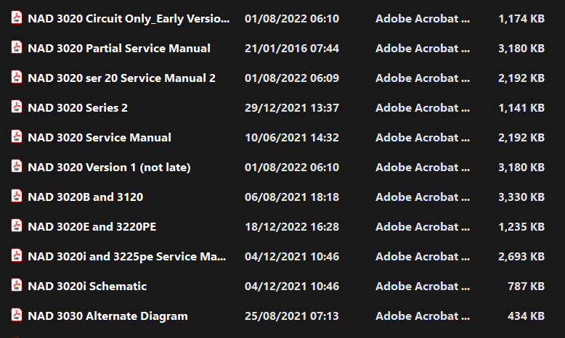
Task: Click PDF icon next to NAD 3020 Series 2
Action: [17, 107]
